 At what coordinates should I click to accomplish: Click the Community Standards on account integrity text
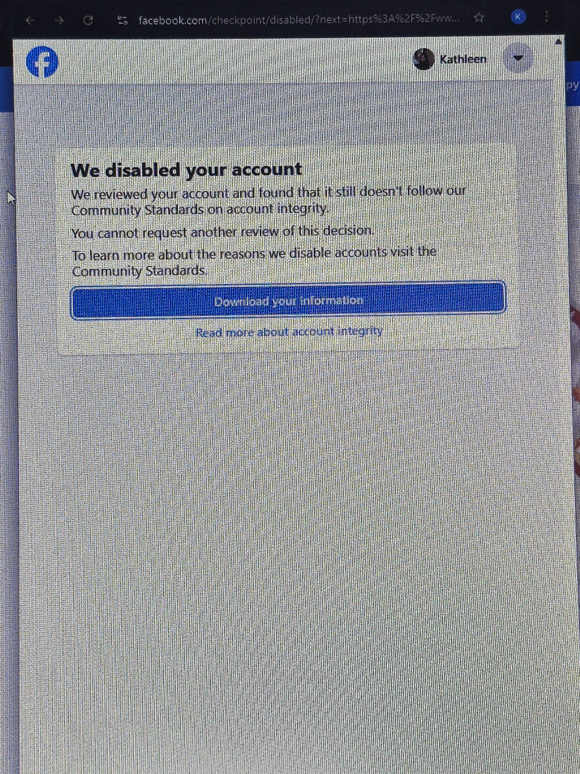(200, 210)
